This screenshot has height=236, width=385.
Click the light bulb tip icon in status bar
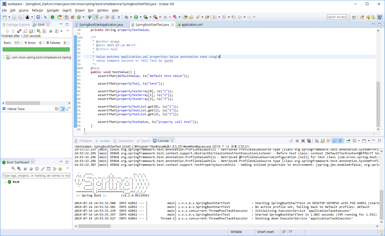(382, 232)
